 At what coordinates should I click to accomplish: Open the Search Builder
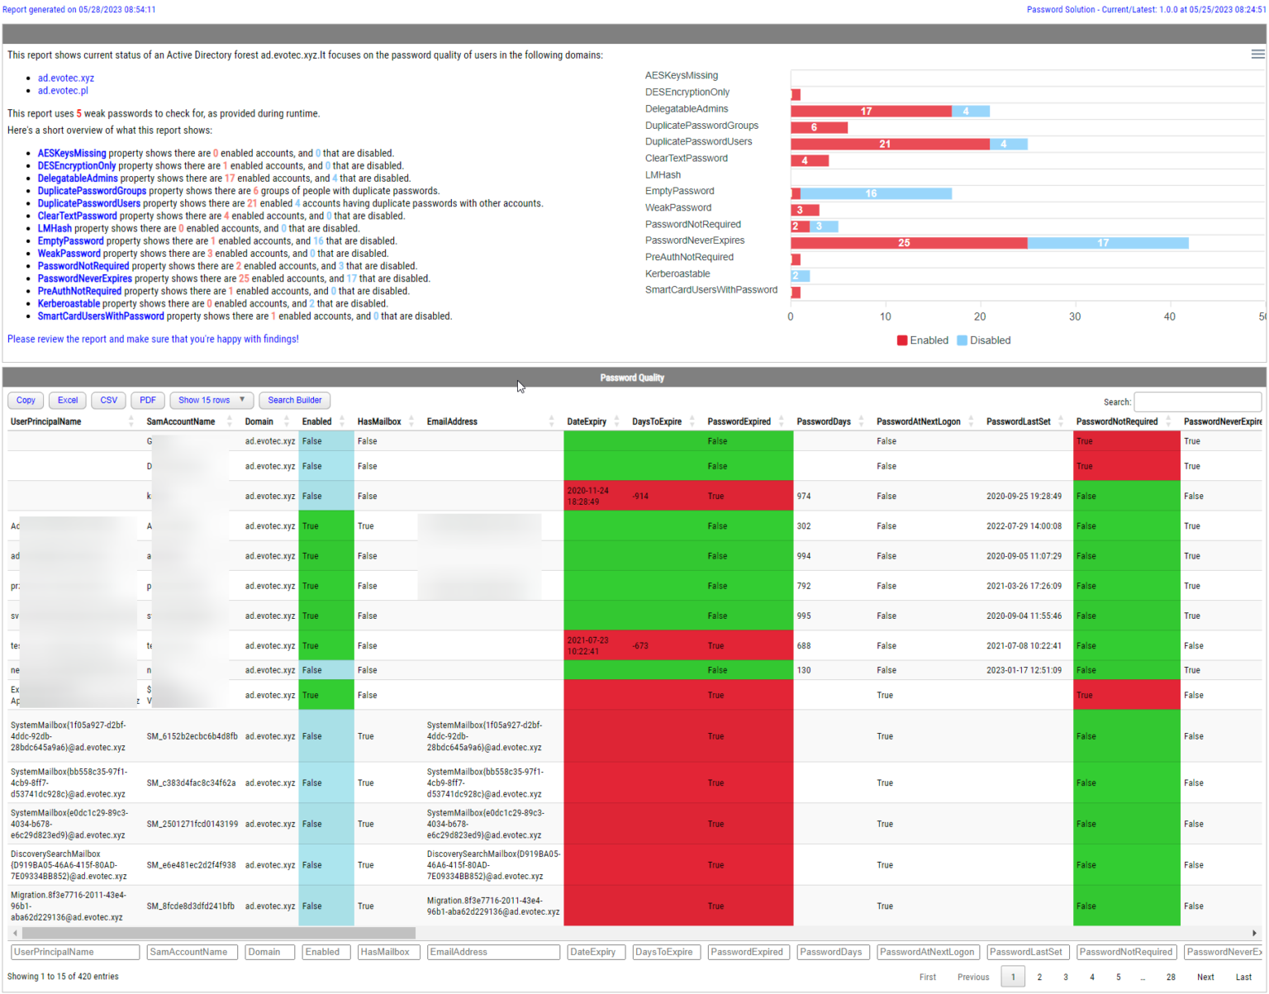pos(294,400)
